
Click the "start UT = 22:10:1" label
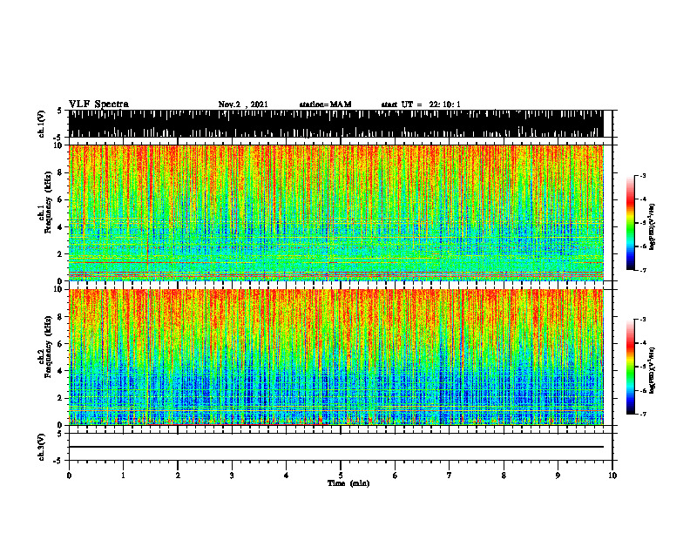[421, 105]
